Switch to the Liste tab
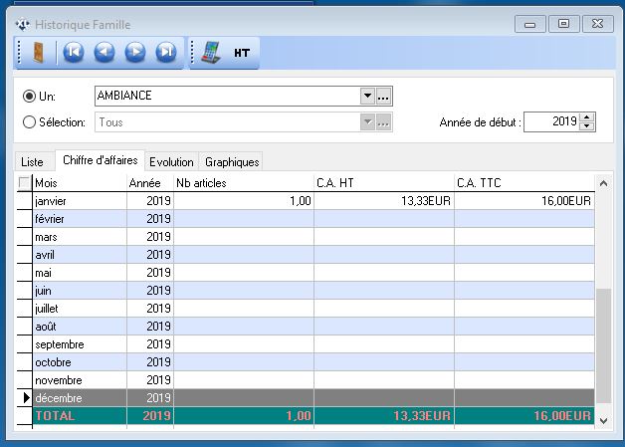625x447 pixels. point(33,161)
